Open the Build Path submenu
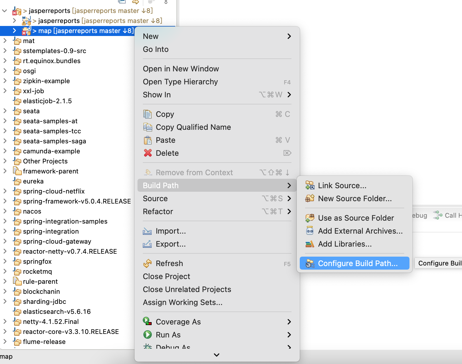The width and height of the screenshot is (462, 364). [x=217, y=186]
